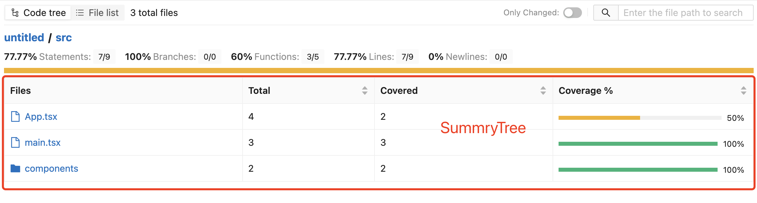Viewport: 757px width, 203px height.
Task: Click the Files column header
Action: [x=20, y=91]
